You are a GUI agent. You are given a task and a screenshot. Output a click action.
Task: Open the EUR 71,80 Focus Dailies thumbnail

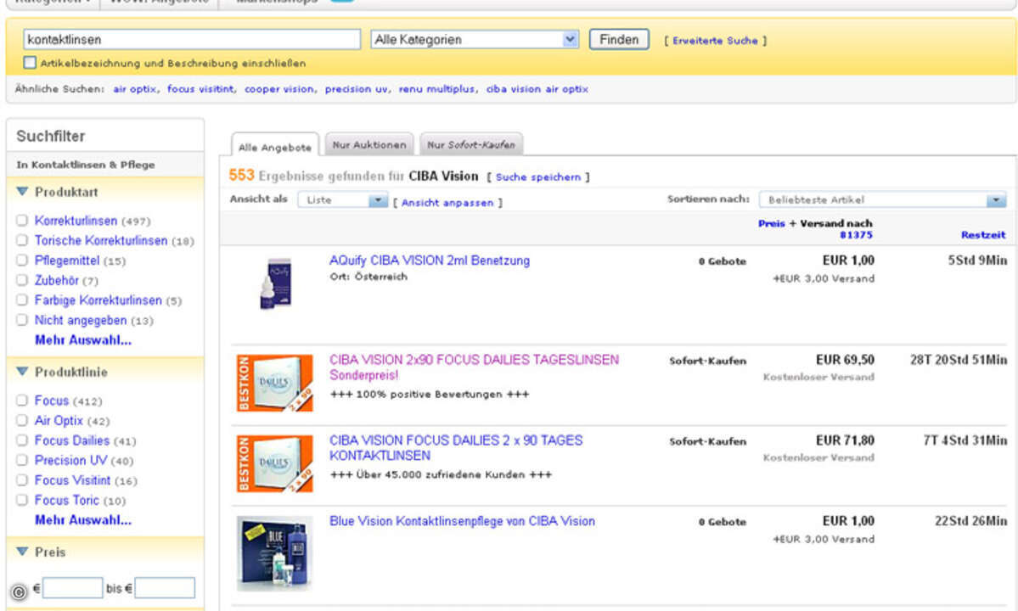pos(274,463)
